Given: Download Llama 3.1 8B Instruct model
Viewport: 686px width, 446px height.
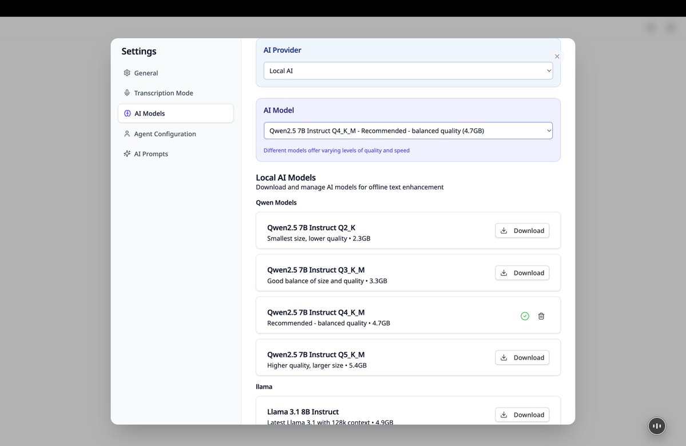Looking at the screenshot, I should [522, 415].
